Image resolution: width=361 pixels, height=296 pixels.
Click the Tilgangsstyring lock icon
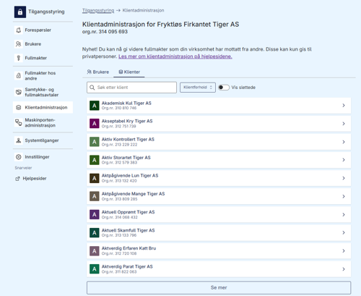[20, 12]
